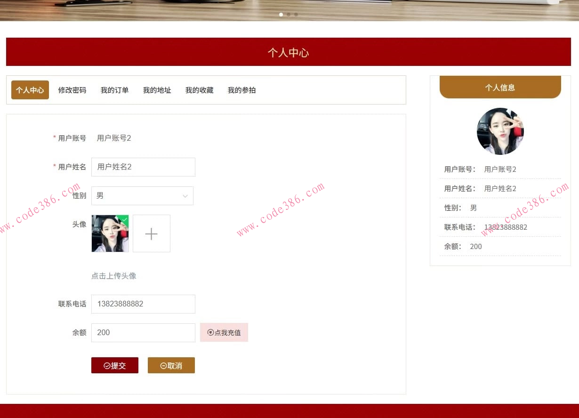This screenshot has width=579, height=418.
Task: Click the plus icon to add new avatar
Action: point(151,233)
